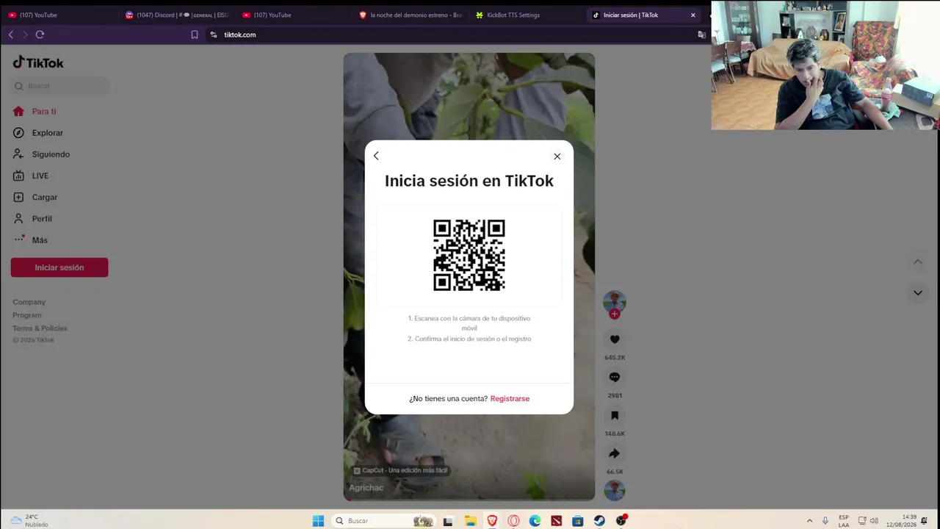Click the red Iniciar sesión button

[x=59, y=267]
